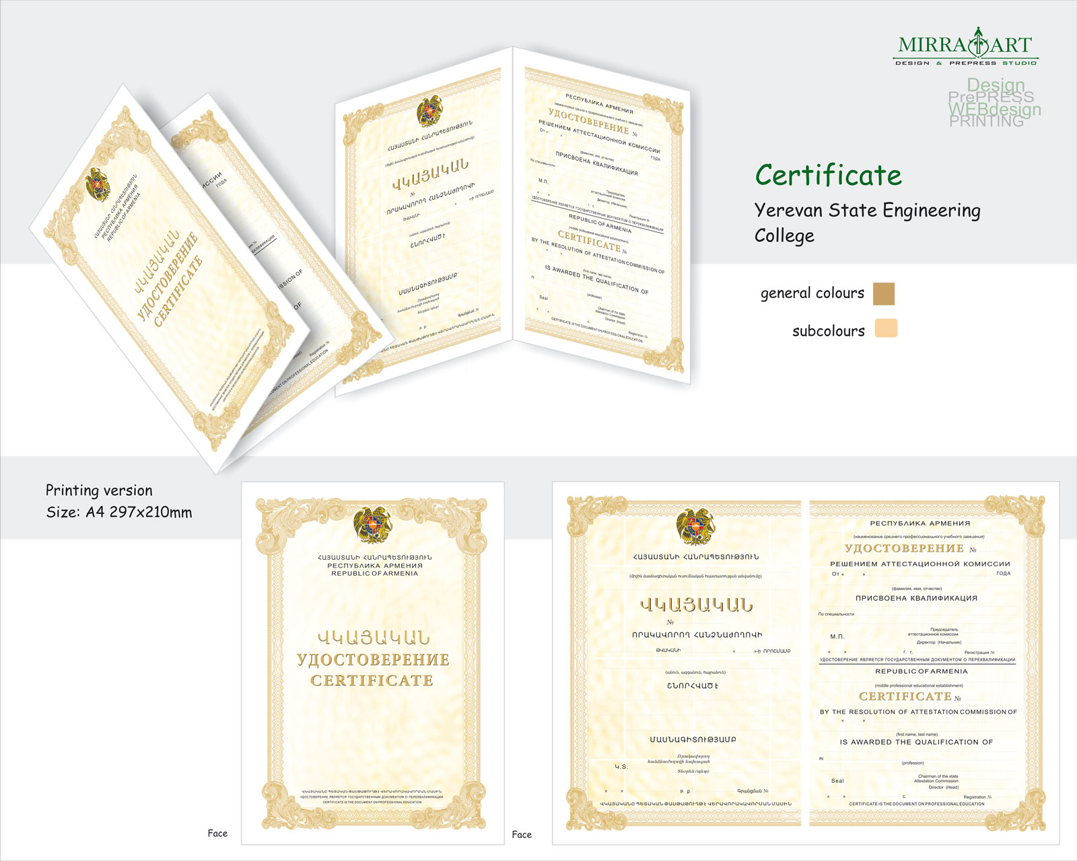The height and width of the screenshot is (861, 1077).
Task: Click the subcolours peach swatch
Action: (886, 328)
